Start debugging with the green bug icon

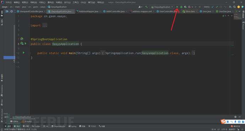pos(181,7)
